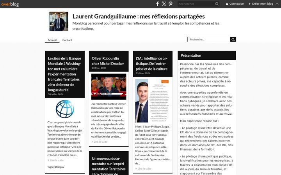Go to the Contact tab
This screenshot has width=281, height=175.
(67, 40)
